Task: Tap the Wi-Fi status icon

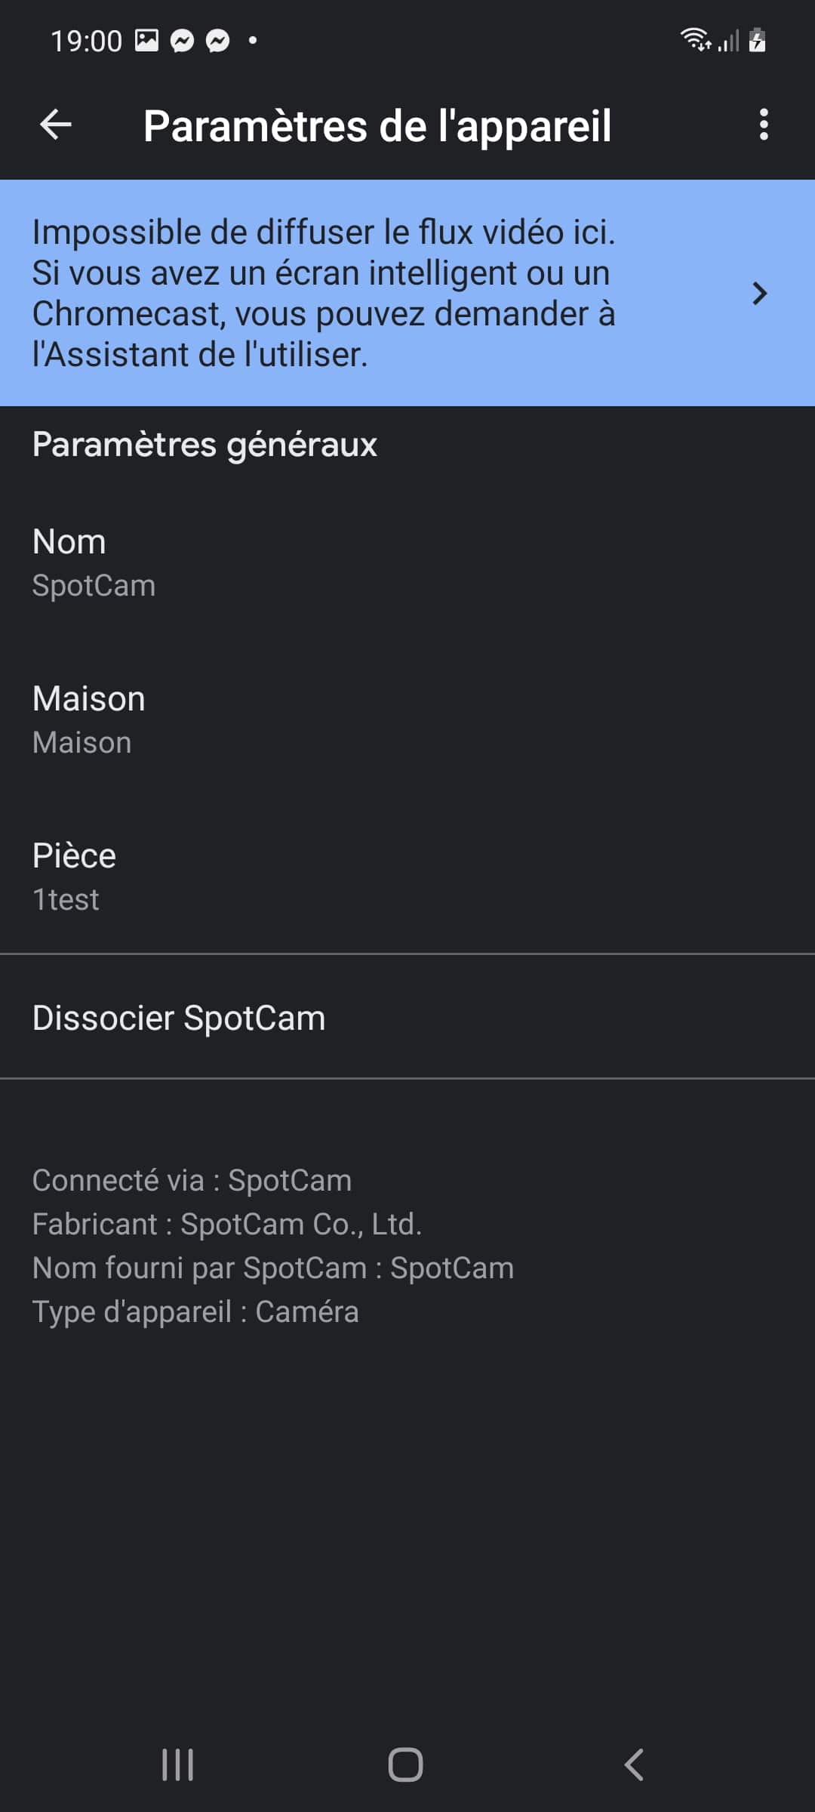Action: tap(696, 39)
